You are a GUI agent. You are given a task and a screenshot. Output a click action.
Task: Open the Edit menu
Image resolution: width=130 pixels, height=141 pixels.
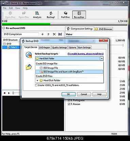[x=11, y=8]
